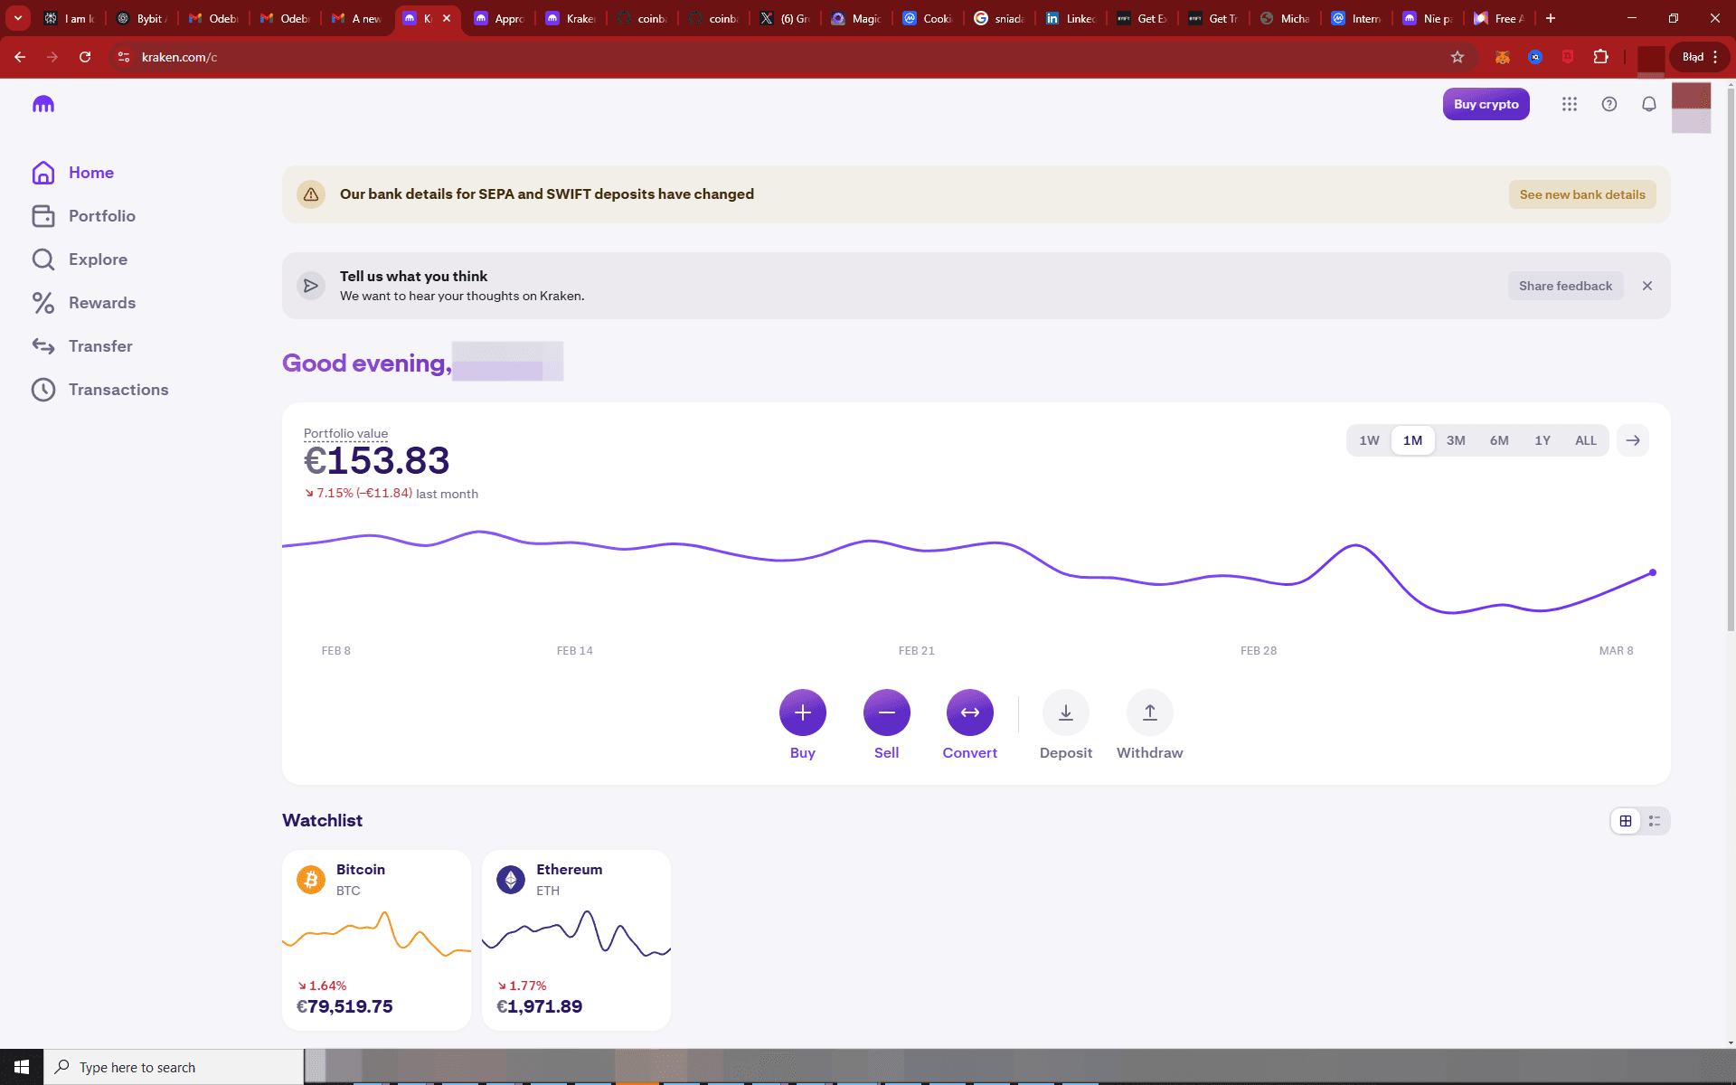The width and height of the screenshot is (1736, 1085).
Task: Click the Portfolio value label
Action: point(345,433)
